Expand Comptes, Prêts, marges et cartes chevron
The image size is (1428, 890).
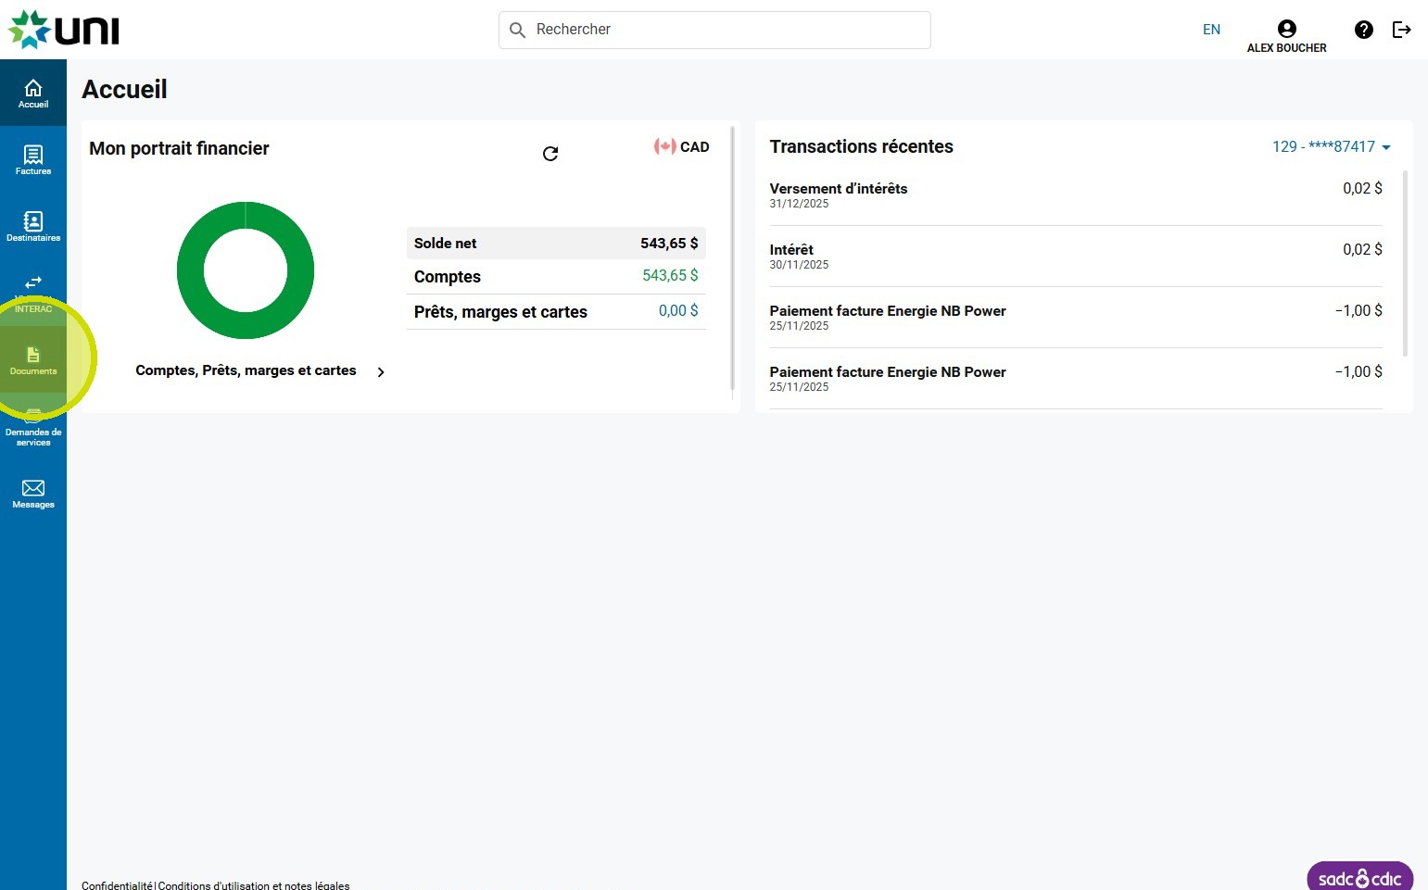point(381,371)
